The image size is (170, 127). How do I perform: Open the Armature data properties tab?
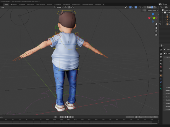click(x=161, y=85)
